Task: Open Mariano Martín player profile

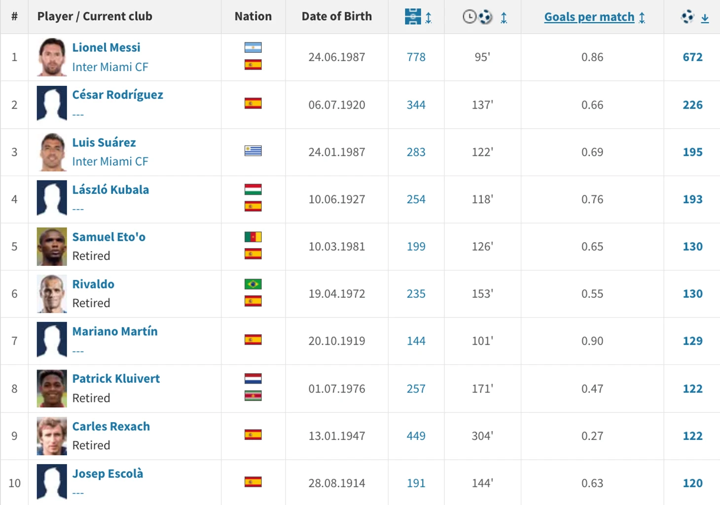Action: pyautogui.click(x=115, y=331)
